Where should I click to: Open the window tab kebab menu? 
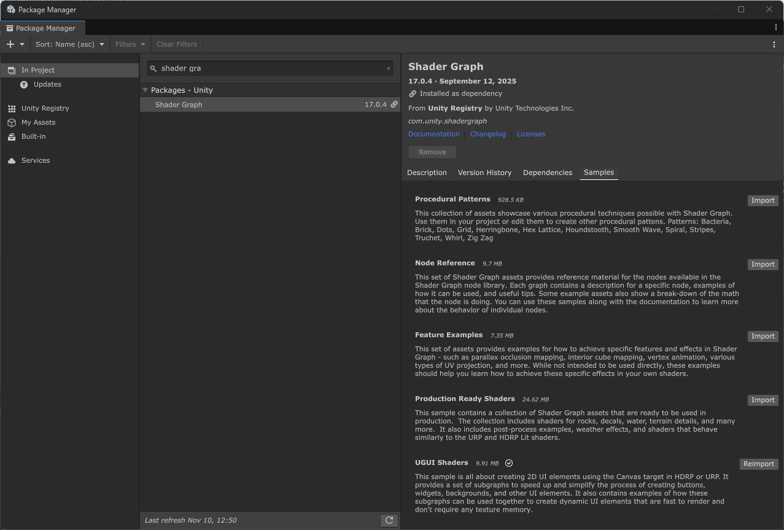tap(776, 28)
